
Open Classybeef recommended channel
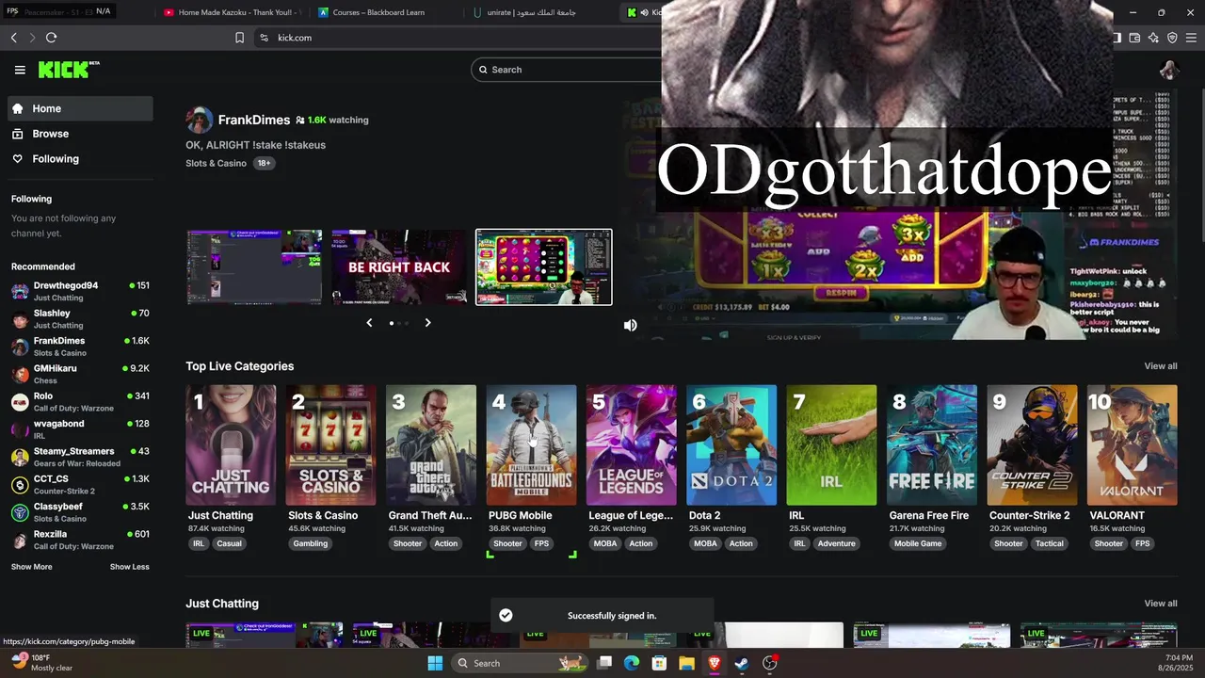(x=80, y=512)
